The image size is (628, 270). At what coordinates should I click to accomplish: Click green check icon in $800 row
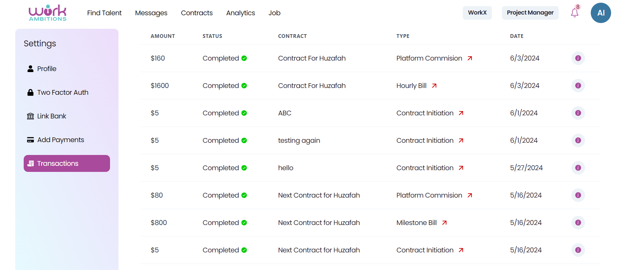tap(244, 223)
